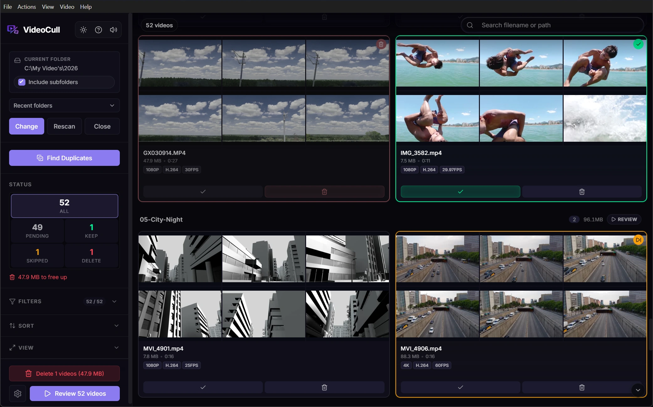Click the search magnifier icon
653x407 pixels.
point(470,25)
